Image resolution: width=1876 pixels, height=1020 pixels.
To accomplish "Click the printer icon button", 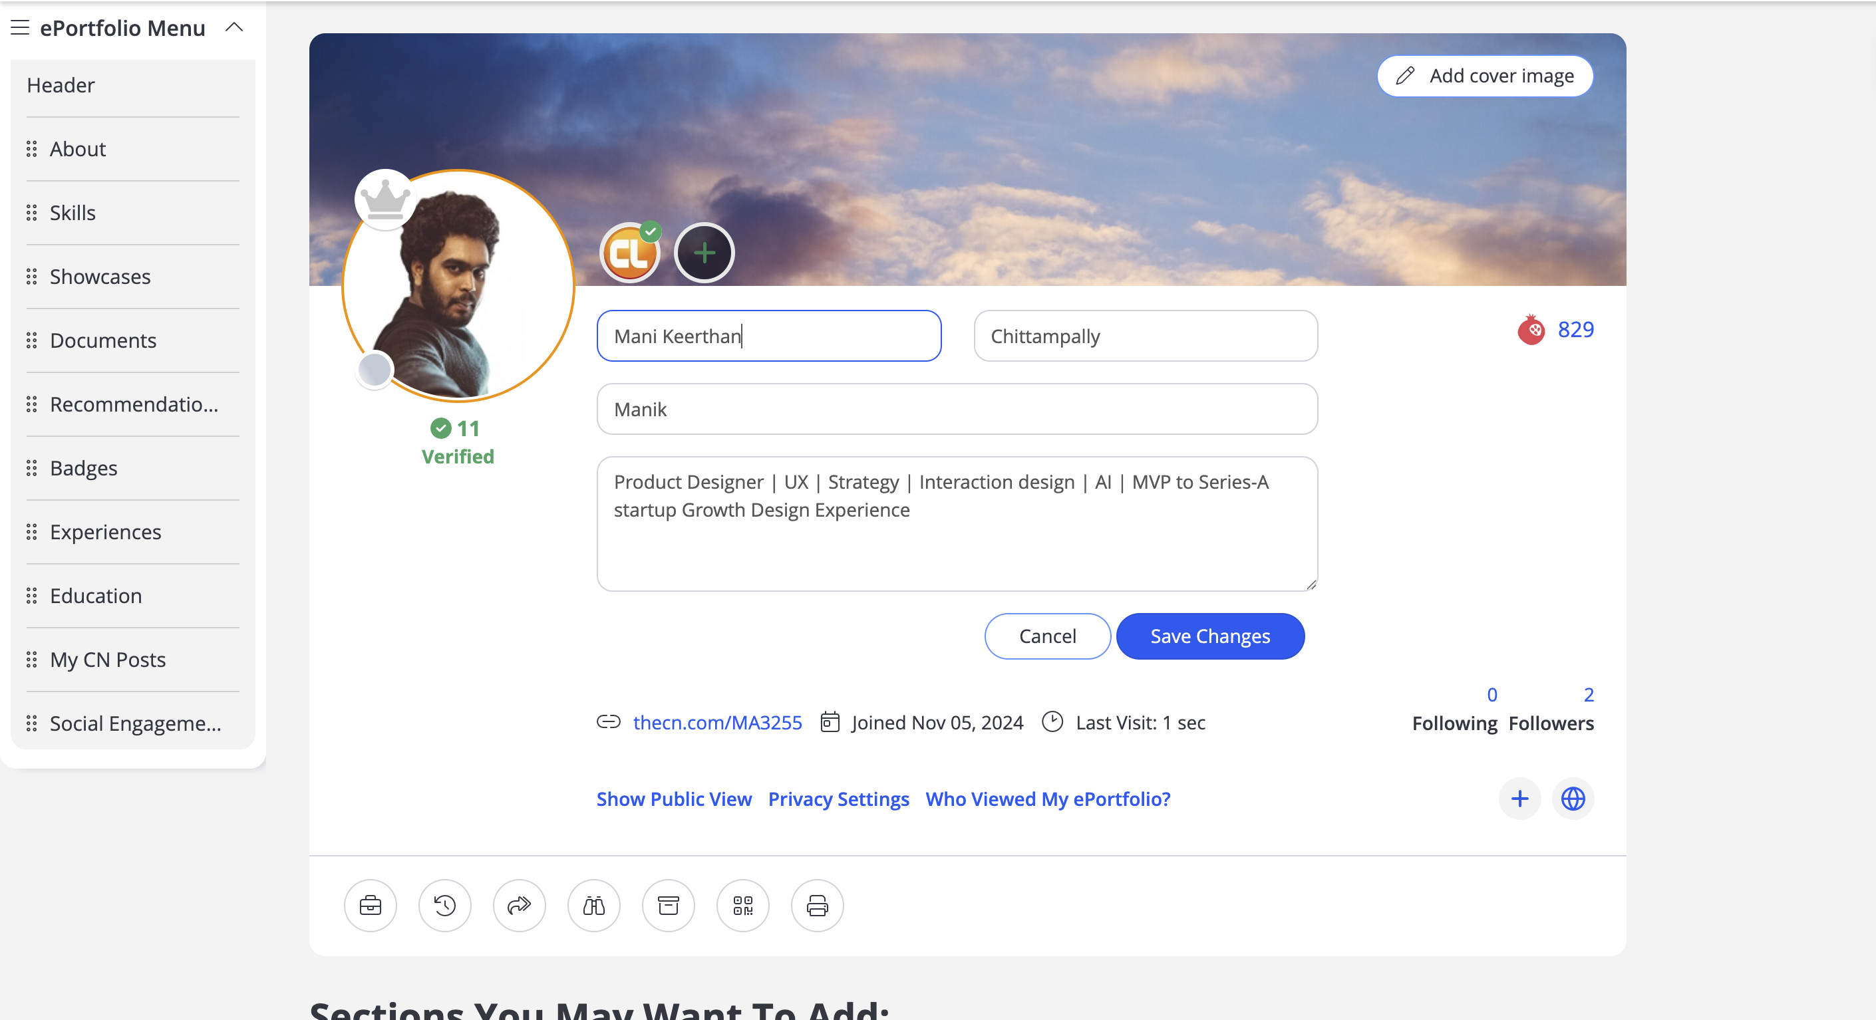I will (818, 906).
